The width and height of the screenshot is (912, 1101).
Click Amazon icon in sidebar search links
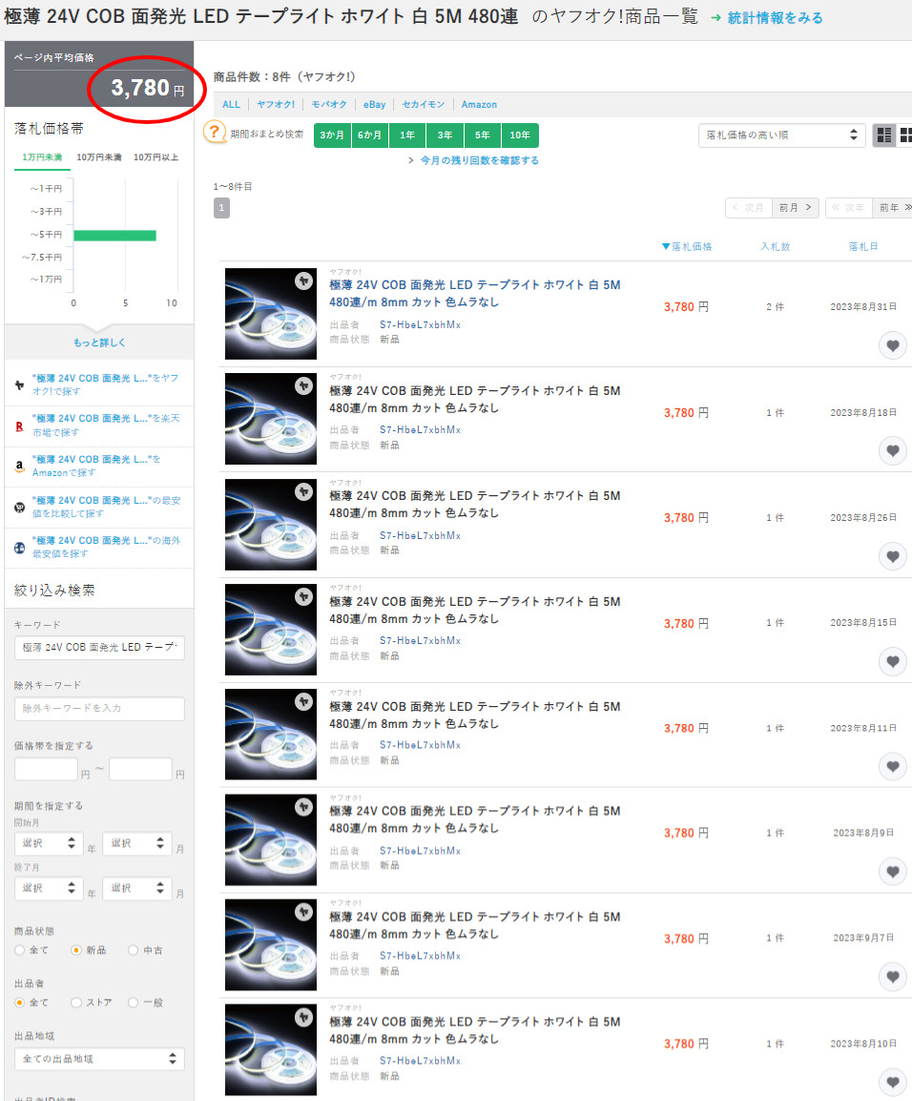click(19, 467)
